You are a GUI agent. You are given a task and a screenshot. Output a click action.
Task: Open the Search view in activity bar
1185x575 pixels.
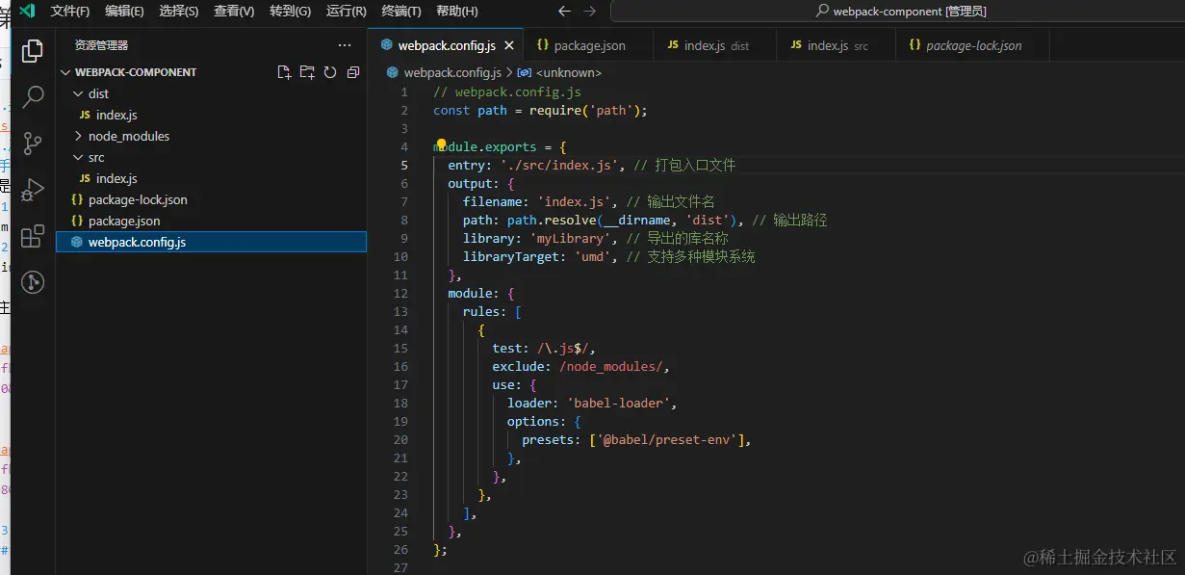click(33, 96)
